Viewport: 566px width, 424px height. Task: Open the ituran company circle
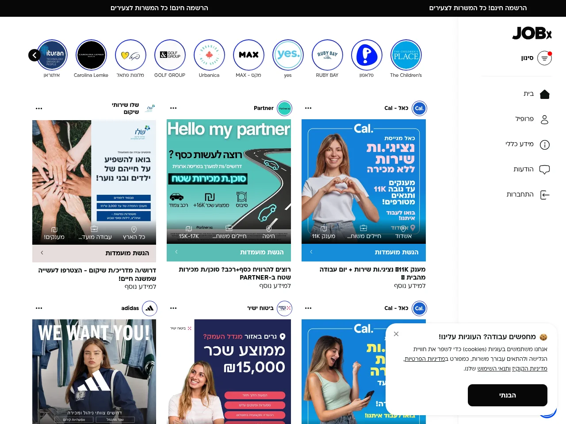coord(52,55)
